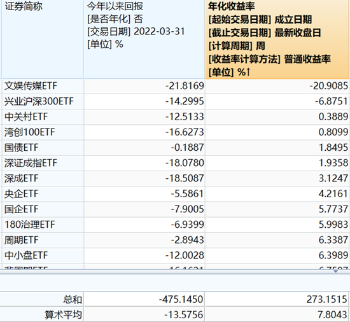The height and width of the screenshot is (322, 350).
Task: Click the -7.9005 return cell
Action: pyautogui.click(x=144, y=209)
